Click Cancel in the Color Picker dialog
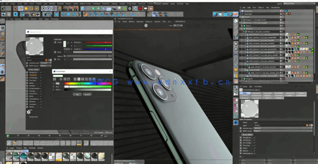Viewport: 318px width, 164px height. coord(87,94)
